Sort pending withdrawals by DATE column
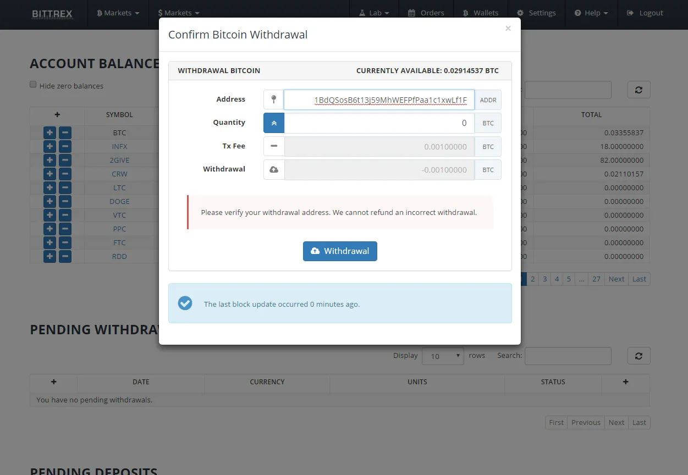The image size is (688, 475). pos(141,382)
